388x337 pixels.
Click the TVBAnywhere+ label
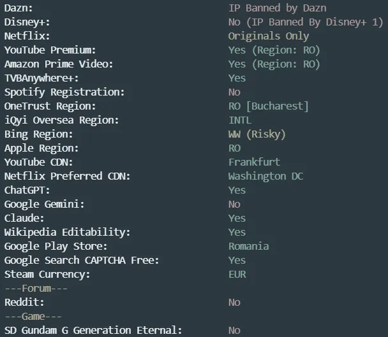coord(41,78)
